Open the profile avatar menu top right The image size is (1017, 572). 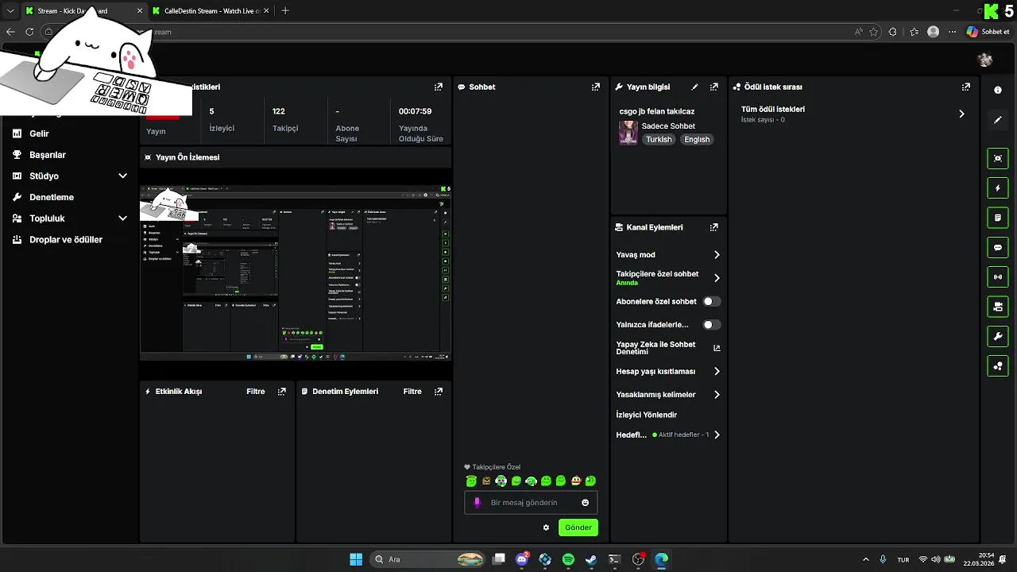pyautogui.click(x=985, y=60)
